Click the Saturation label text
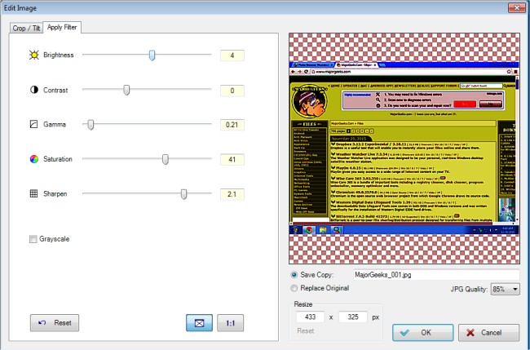The width and height of the screenshot is (530, 350). click(58, 159)
